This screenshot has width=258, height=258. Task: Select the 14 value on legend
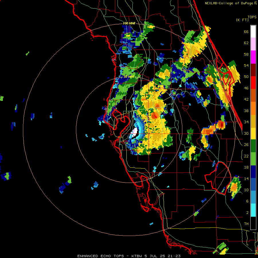pos(246,179)
